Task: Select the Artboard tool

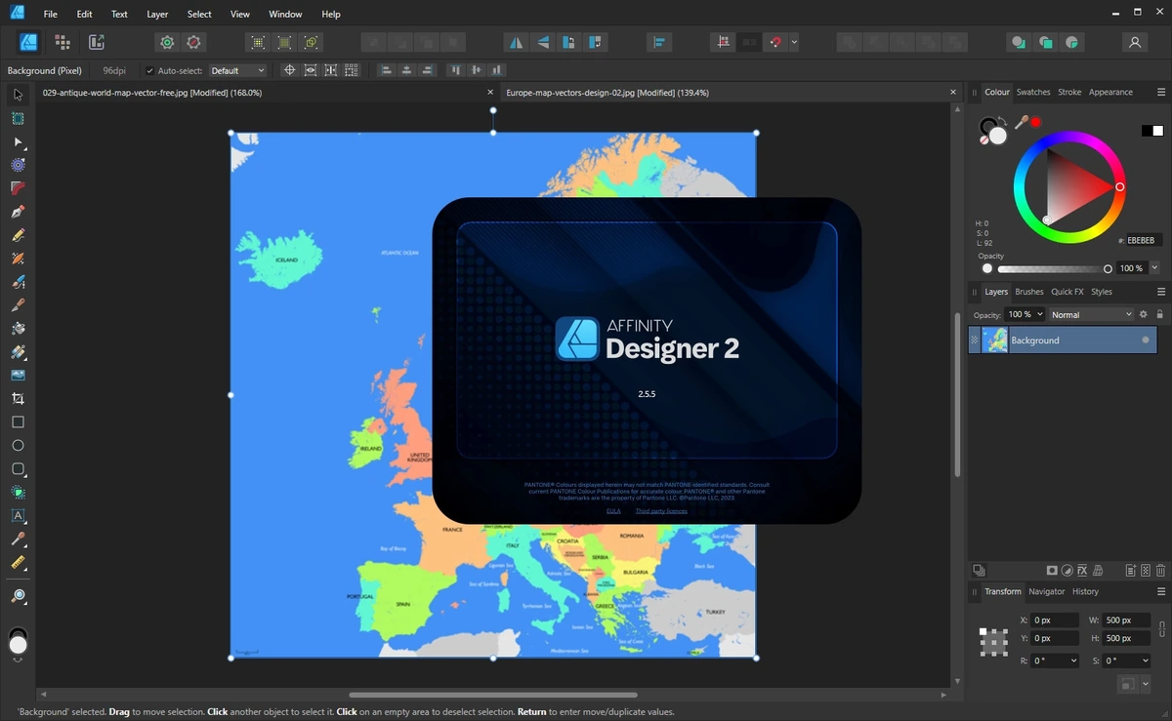Action: [x=18, y=118]
